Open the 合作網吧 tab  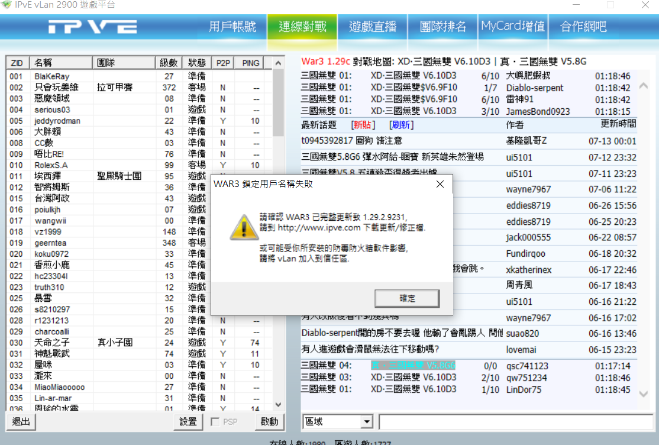pos(583,27)
